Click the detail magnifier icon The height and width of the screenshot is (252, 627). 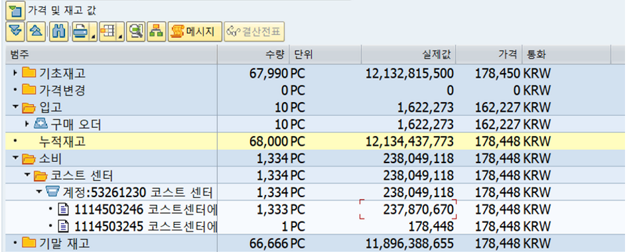(x=136, y=32)
